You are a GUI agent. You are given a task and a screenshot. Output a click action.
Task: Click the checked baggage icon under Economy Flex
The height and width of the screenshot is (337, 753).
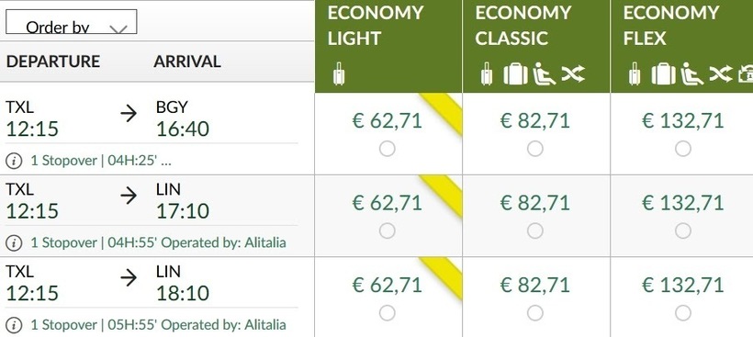[x=663, y=74]
